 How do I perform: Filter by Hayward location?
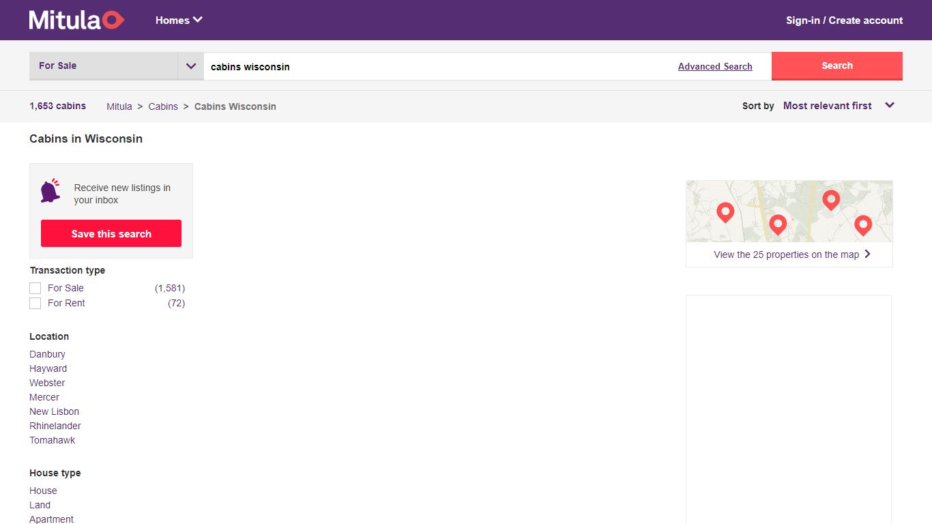click(48, 368)
